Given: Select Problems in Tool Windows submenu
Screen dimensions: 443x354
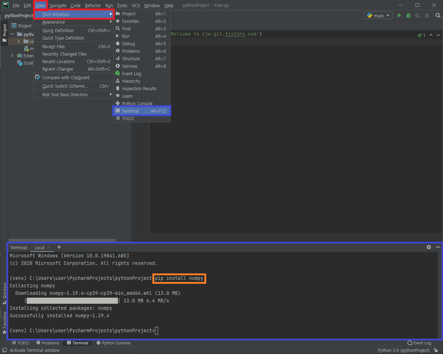Looking at the screenshot, I should [x=142, y=51].
